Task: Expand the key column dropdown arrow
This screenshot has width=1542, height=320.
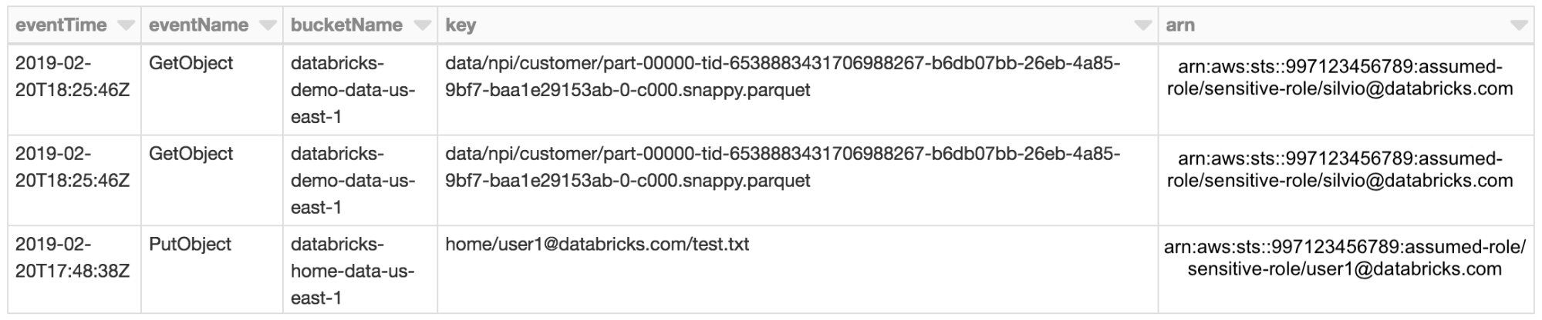Action: tap(1142, 25)
